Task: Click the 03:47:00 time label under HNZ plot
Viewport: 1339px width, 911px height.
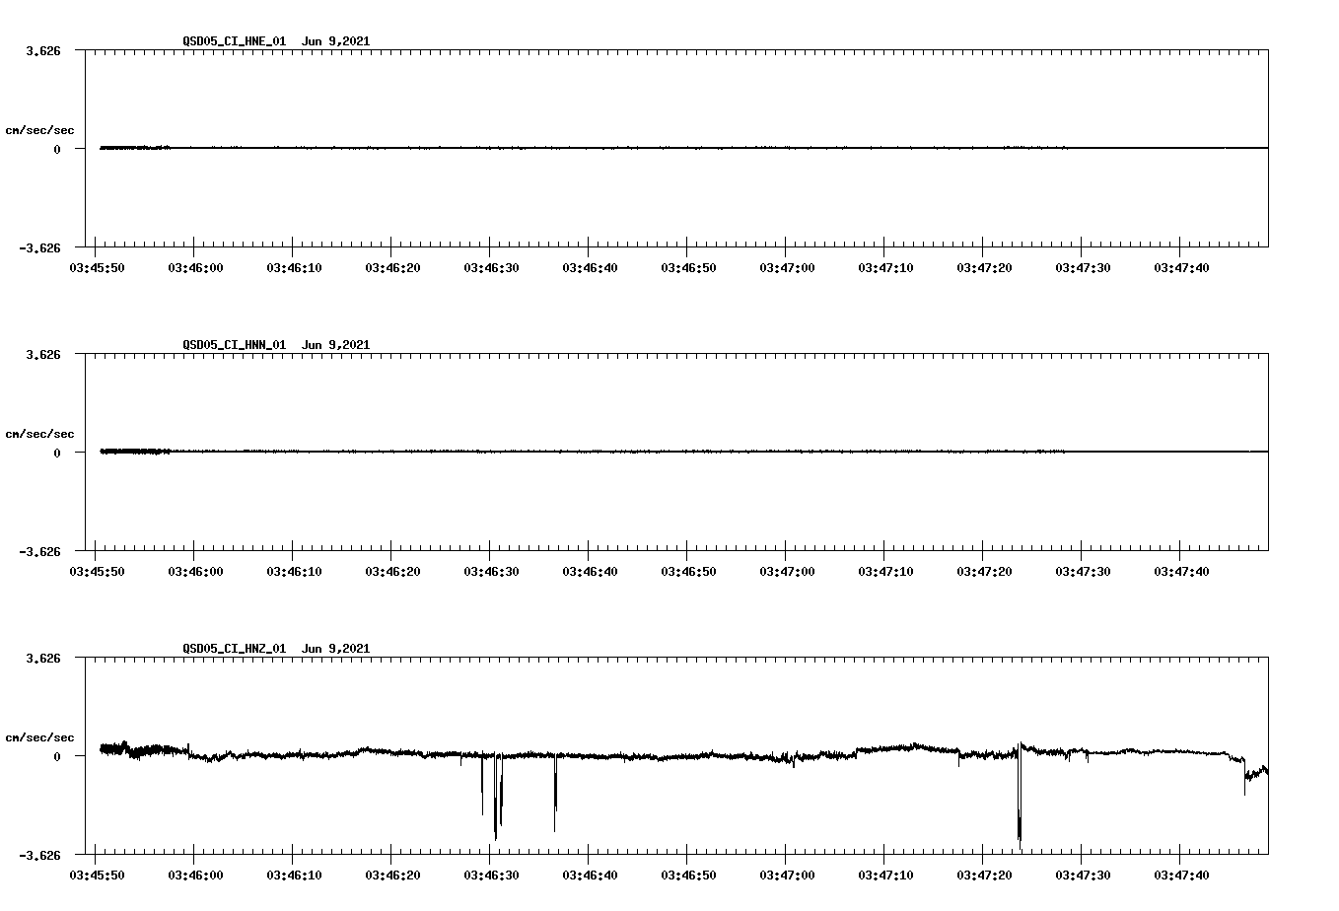Action: 787,875
